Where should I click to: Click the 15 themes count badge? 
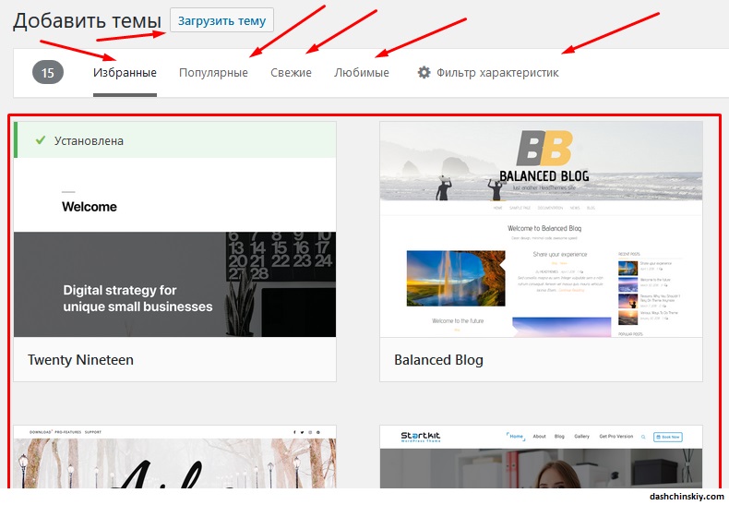point(47,72)
